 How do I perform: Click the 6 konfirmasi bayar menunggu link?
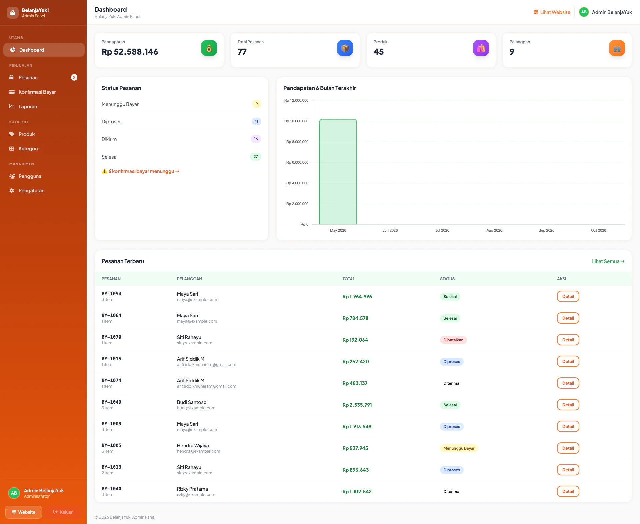[141, 171]
